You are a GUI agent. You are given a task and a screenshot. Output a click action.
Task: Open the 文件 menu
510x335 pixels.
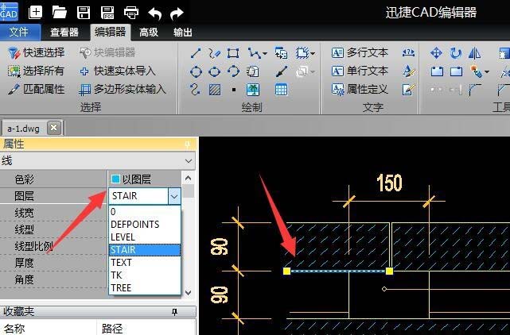point(19,32)
